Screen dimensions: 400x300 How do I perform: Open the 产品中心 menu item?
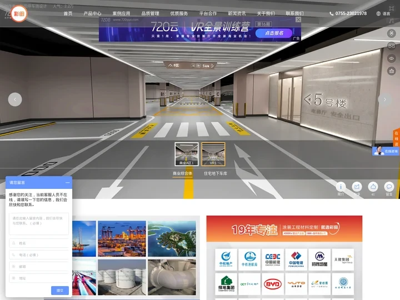click(x=92, y=13)
